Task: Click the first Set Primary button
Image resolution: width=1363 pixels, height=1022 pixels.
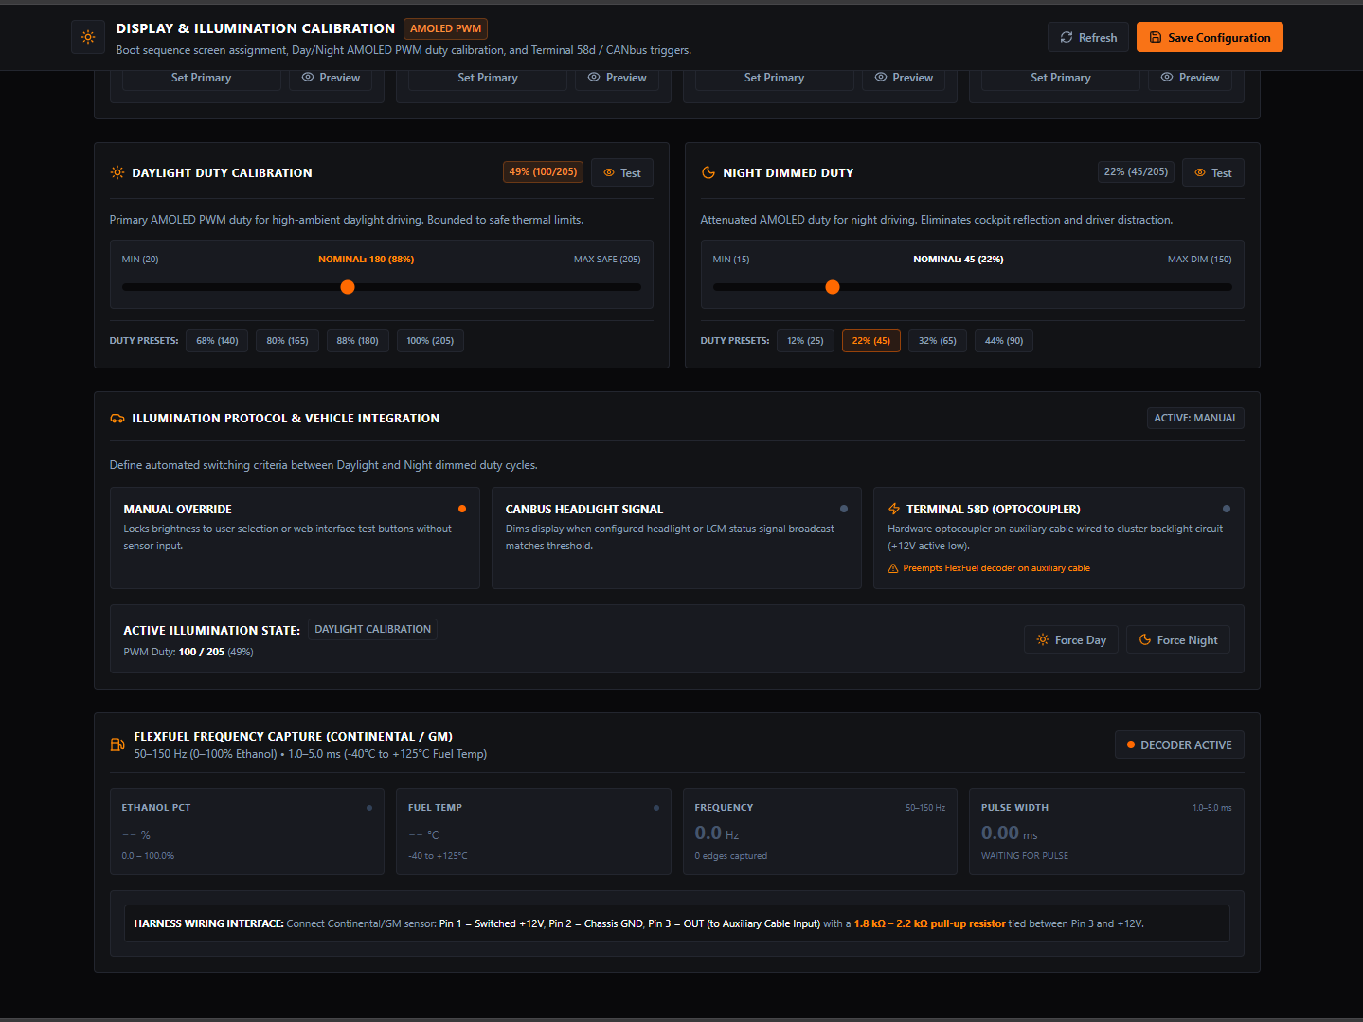Action: click(x=202, y=78)
